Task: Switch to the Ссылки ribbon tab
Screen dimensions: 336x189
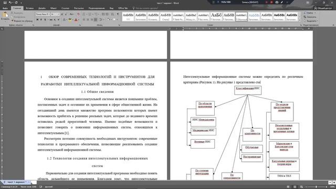Action: [65, 8]
